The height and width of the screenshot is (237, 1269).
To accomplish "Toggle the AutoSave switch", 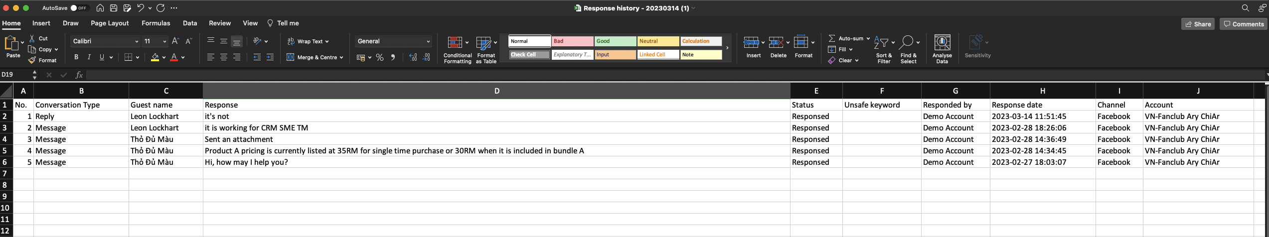I will 79,8.
